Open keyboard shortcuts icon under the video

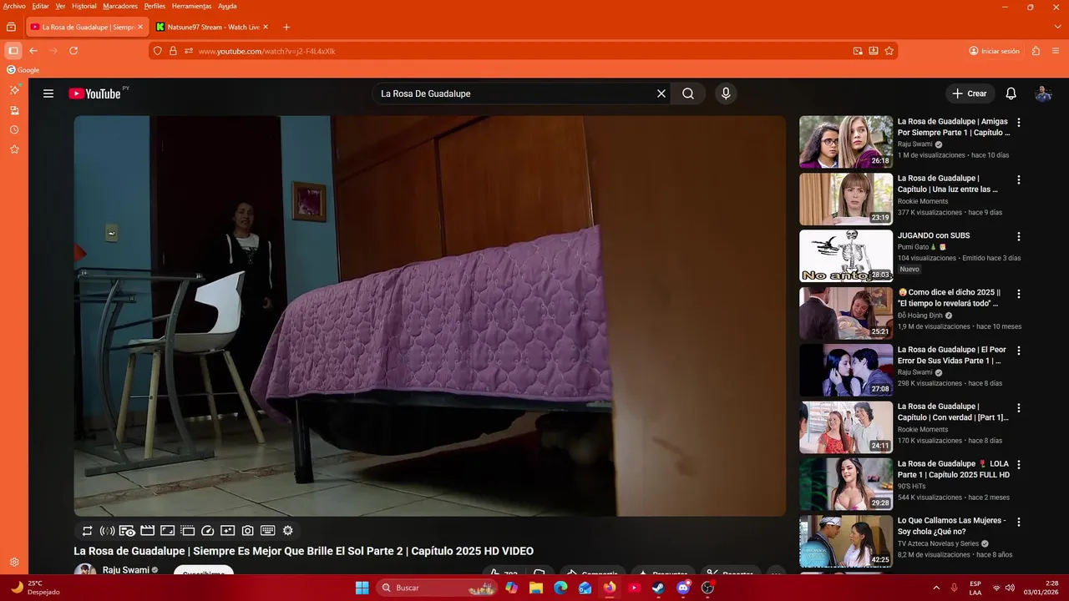268,531
